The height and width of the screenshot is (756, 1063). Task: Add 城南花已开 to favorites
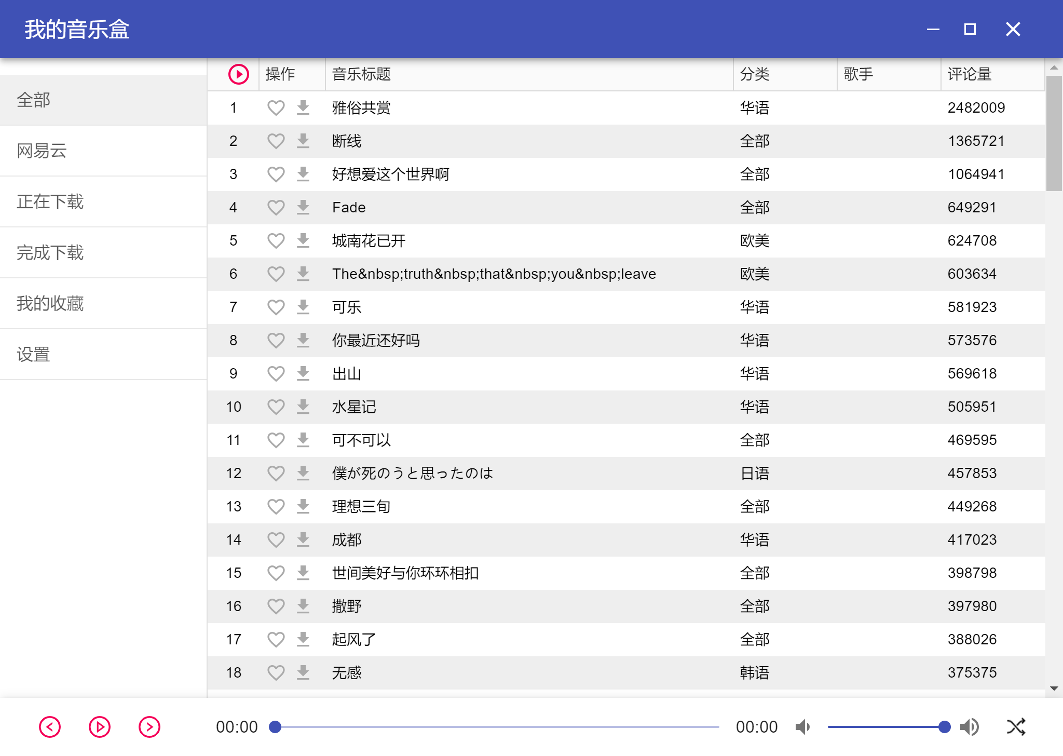pos(276,240)
